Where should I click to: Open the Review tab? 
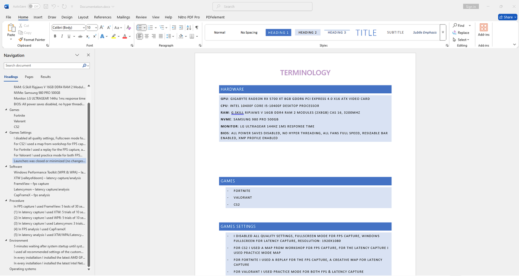click(x=141, y=17)
